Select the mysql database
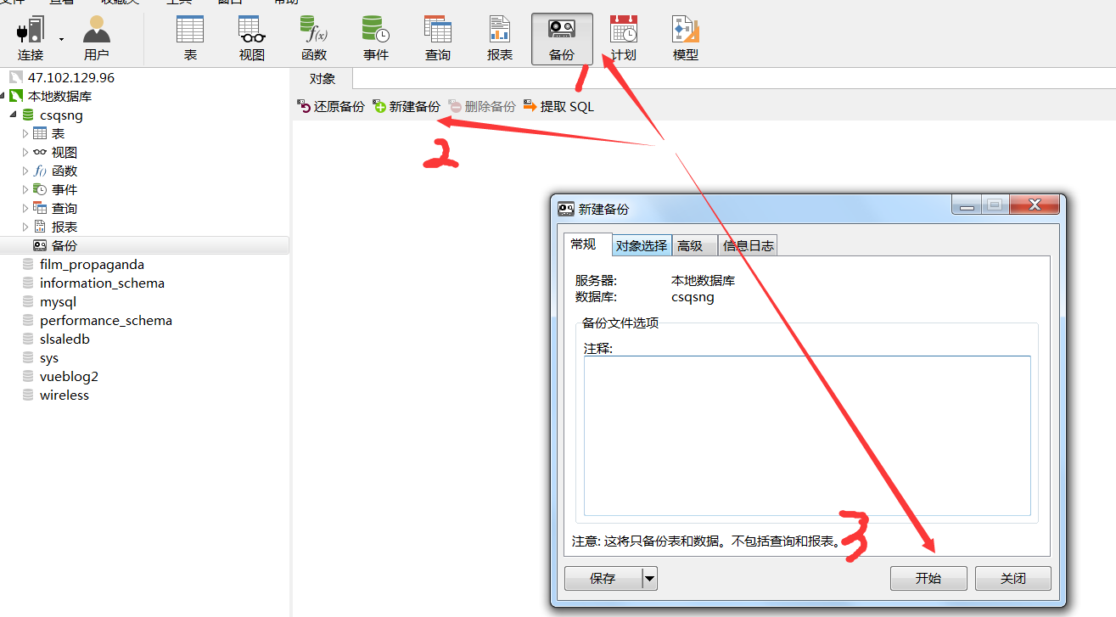 click(x=58, y=301)
